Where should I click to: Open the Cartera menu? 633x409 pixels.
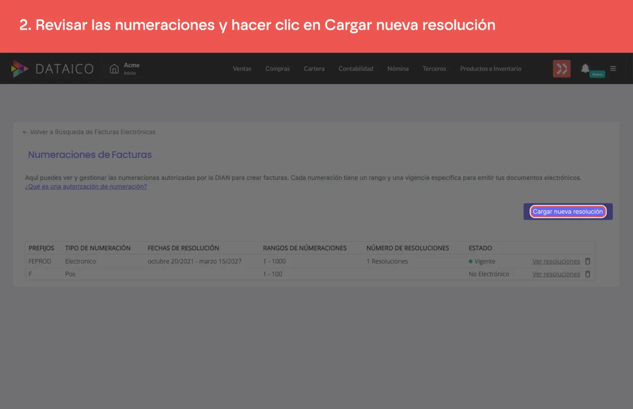pos(314,69)
